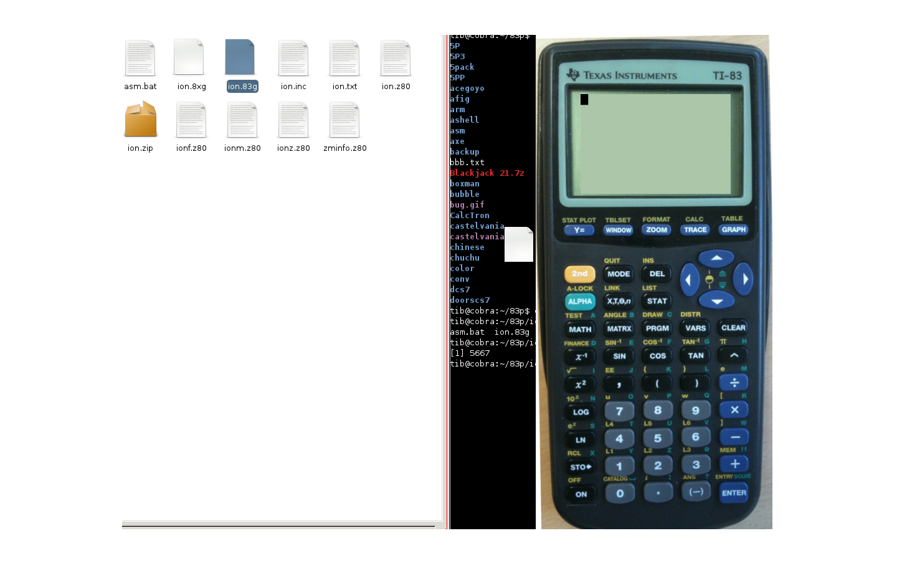Click the LOG key
This screenshot has width=897, height=561.
tap(581, 412)
